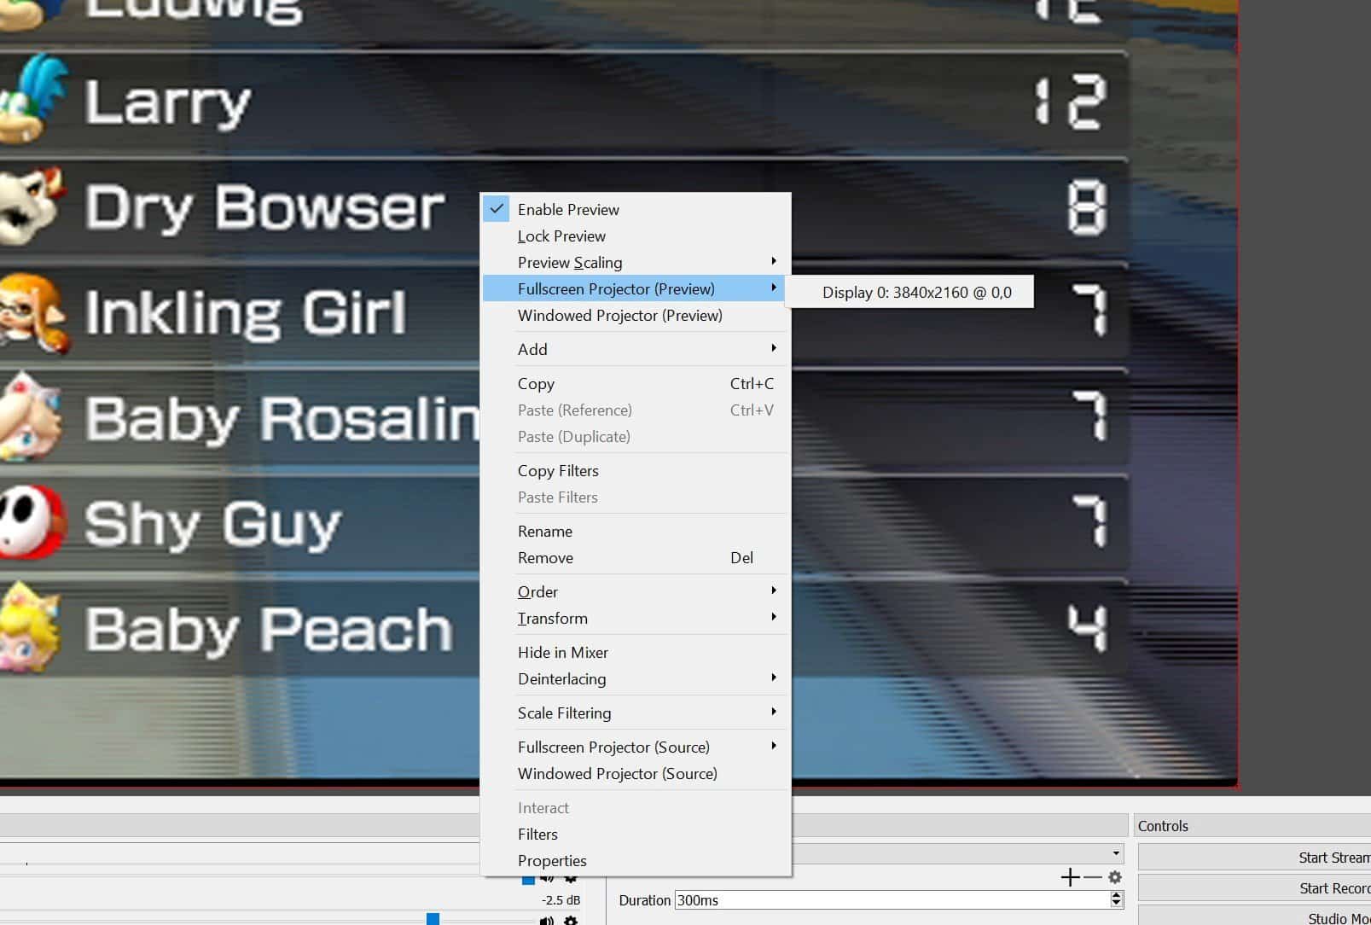Click the Shy Guy character icon
This screenshot has height=925, width=1371.
[31, 521]
